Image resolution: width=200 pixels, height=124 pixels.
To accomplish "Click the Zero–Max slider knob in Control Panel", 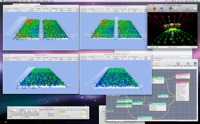I will (23, 113).
